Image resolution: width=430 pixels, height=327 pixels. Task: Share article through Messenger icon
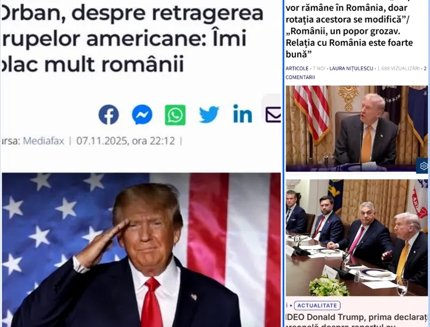[x=142, y=115]
